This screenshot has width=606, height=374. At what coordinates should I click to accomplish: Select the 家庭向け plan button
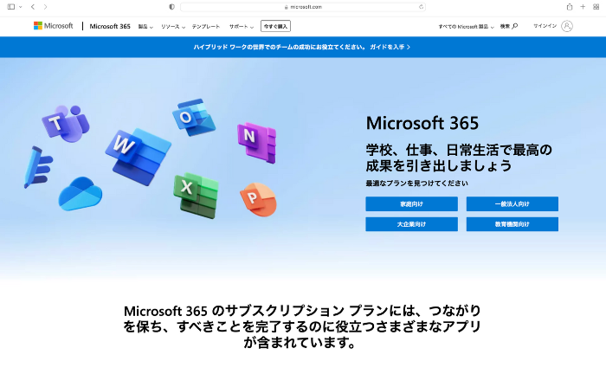pyautogui.click(x=411, y=204)
